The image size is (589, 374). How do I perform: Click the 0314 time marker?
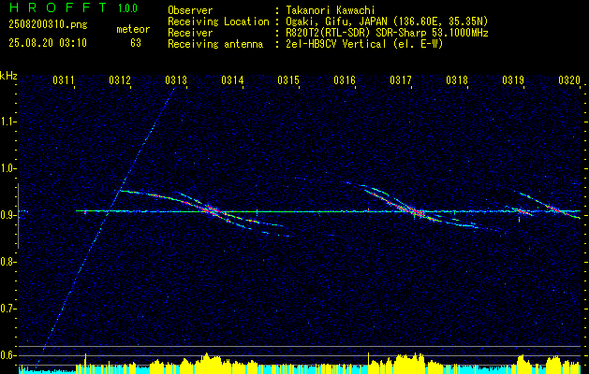point(232,80)
